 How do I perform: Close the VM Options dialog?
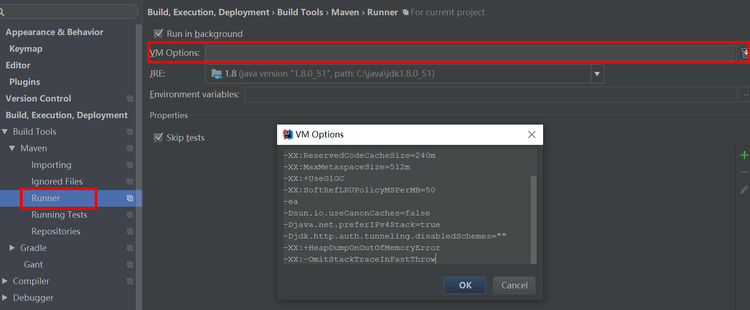(532, 134)
